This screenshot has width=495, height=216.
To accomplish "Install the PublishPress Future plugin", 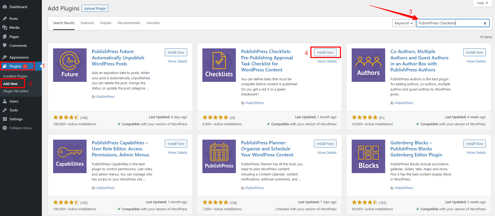I will click(176, 52).
